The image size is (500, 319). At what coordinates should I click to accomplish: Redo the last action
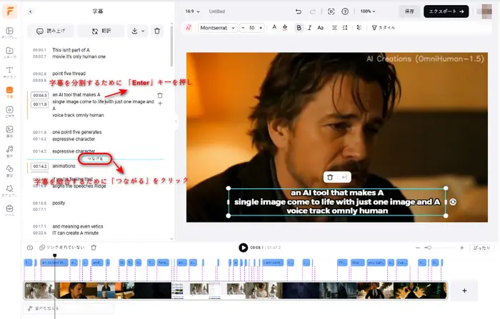[313, 11]
